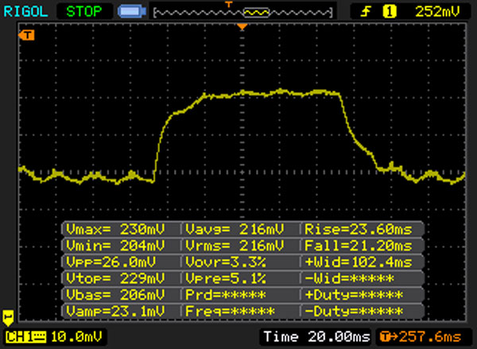Click the Vavg= 216mV measurement

pos(235,229)
